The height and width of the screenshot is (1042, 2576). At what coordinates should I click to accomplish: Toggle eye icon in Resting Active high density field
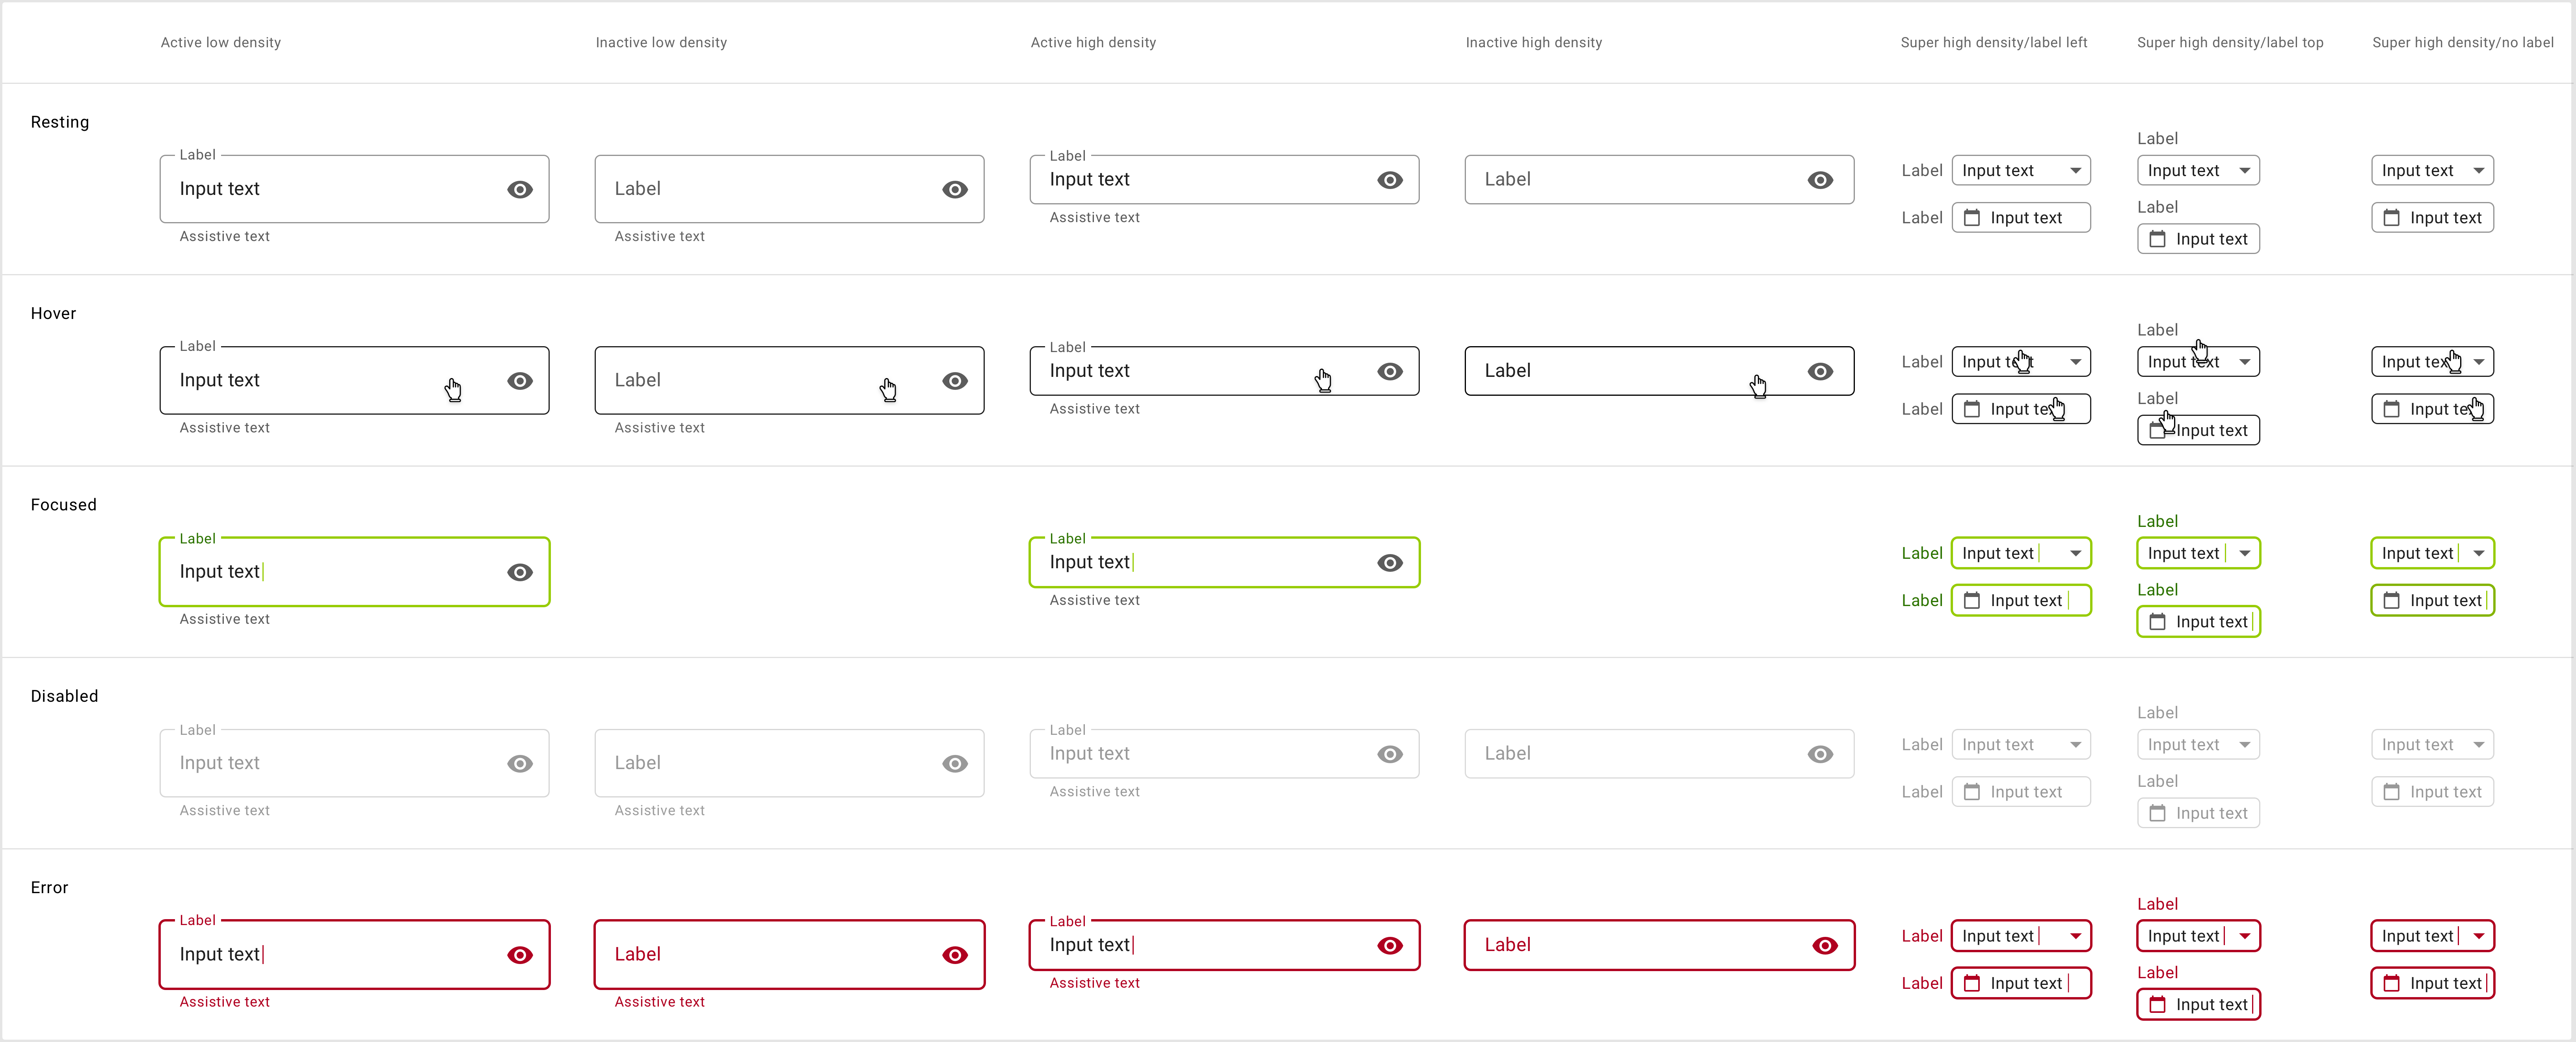pyautogui.click(x=1390, y=180)
